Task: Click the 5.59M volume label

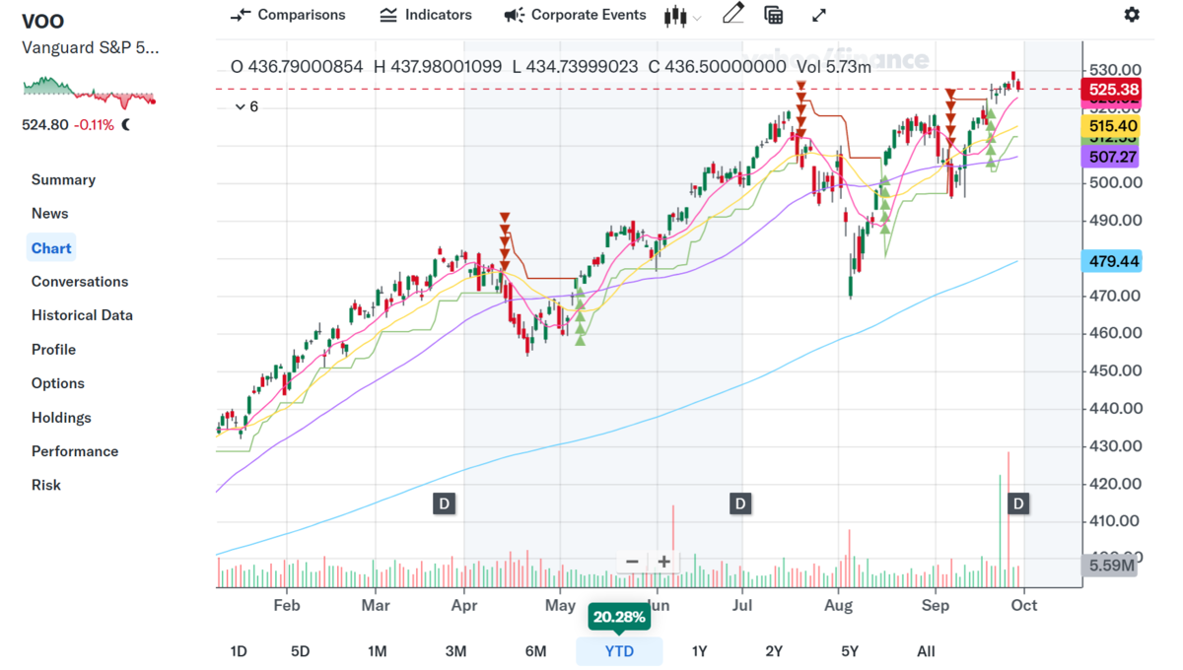Action: pos(1110,566)
